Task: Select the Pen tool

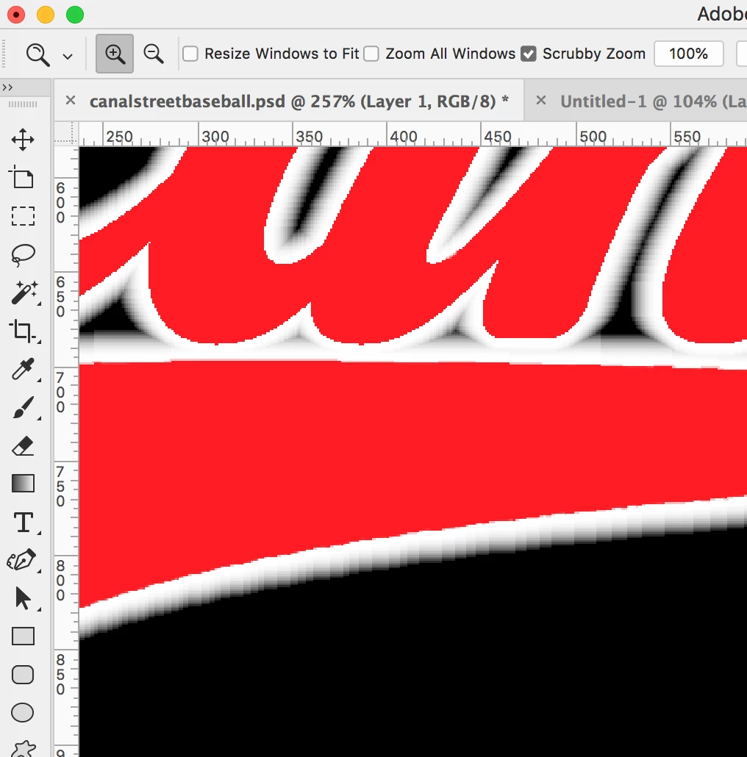Action: (22, 560)
